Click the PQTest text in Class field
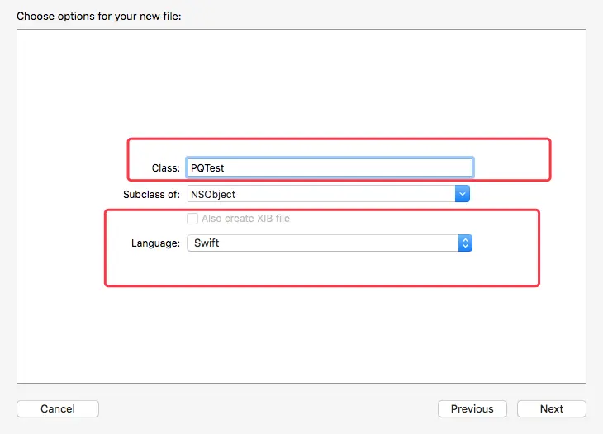Screen dimensions: 603x434 [207, 167]
